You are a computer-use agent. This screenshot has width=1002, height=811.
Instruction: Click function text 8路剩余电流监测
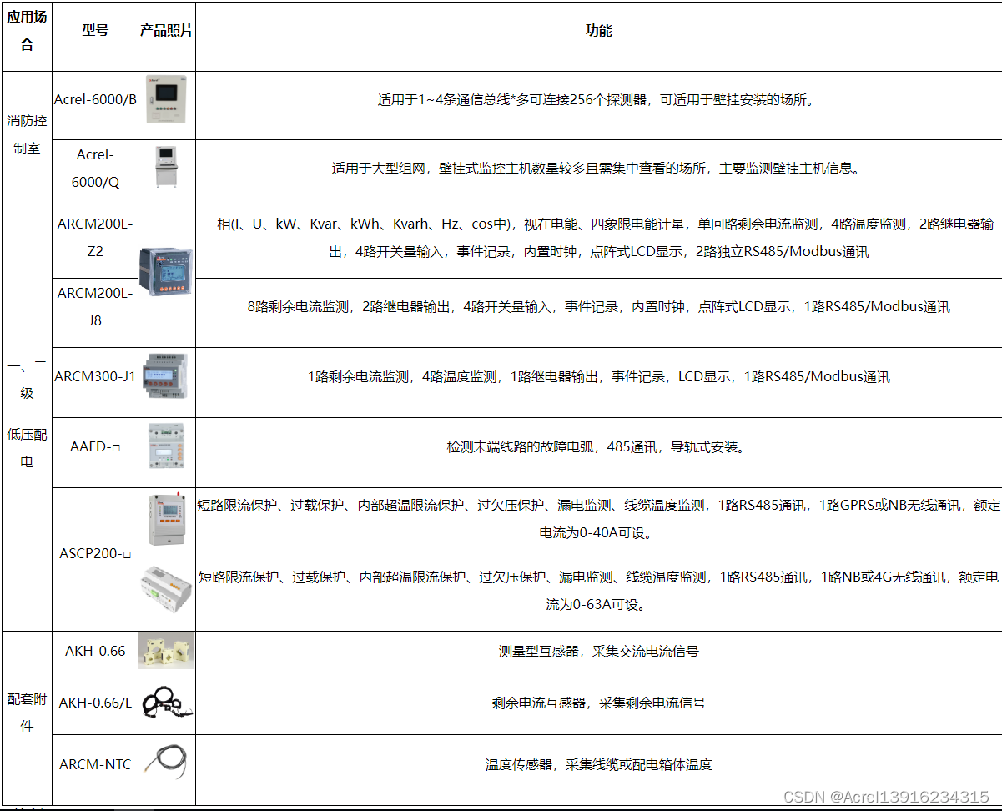point(598,306)
